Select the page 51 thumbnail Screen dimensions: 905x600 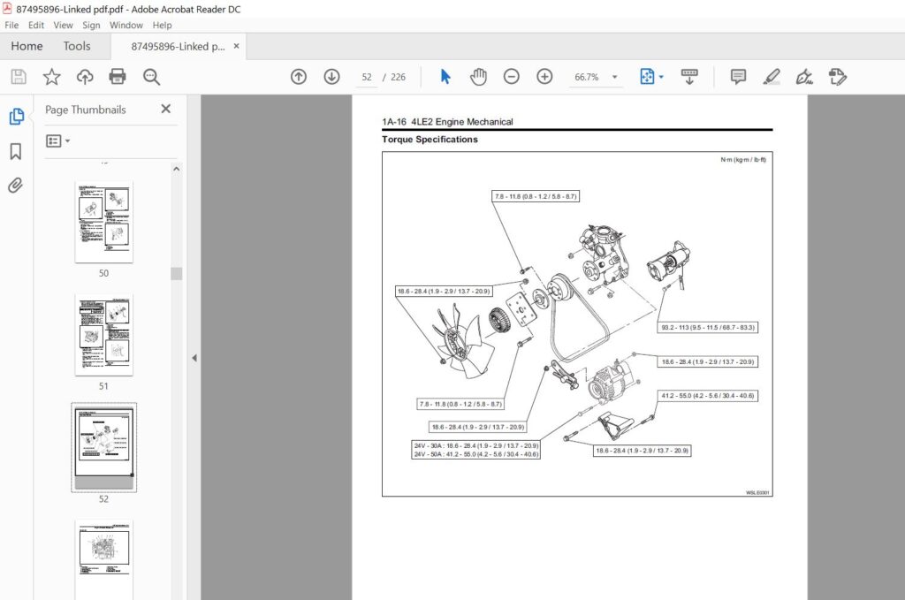tap(104, 335)
